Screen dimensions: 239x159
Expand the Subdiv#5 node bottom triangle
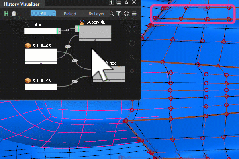pos(41,63)
